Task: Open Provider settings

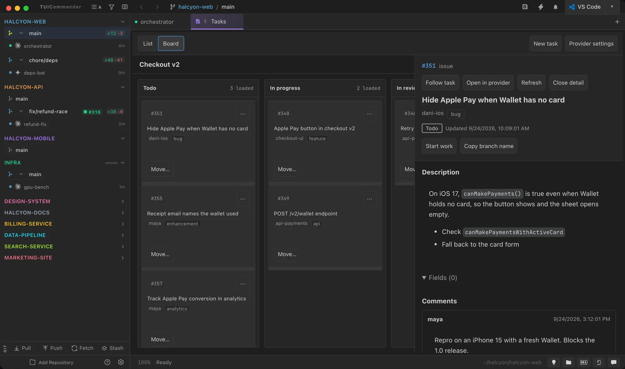Action: 591,43
